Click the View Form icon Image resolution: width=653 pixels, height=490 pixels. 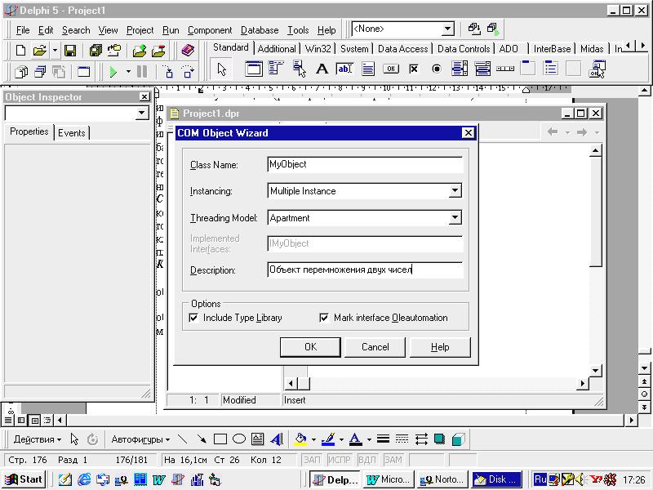(40, 72)
